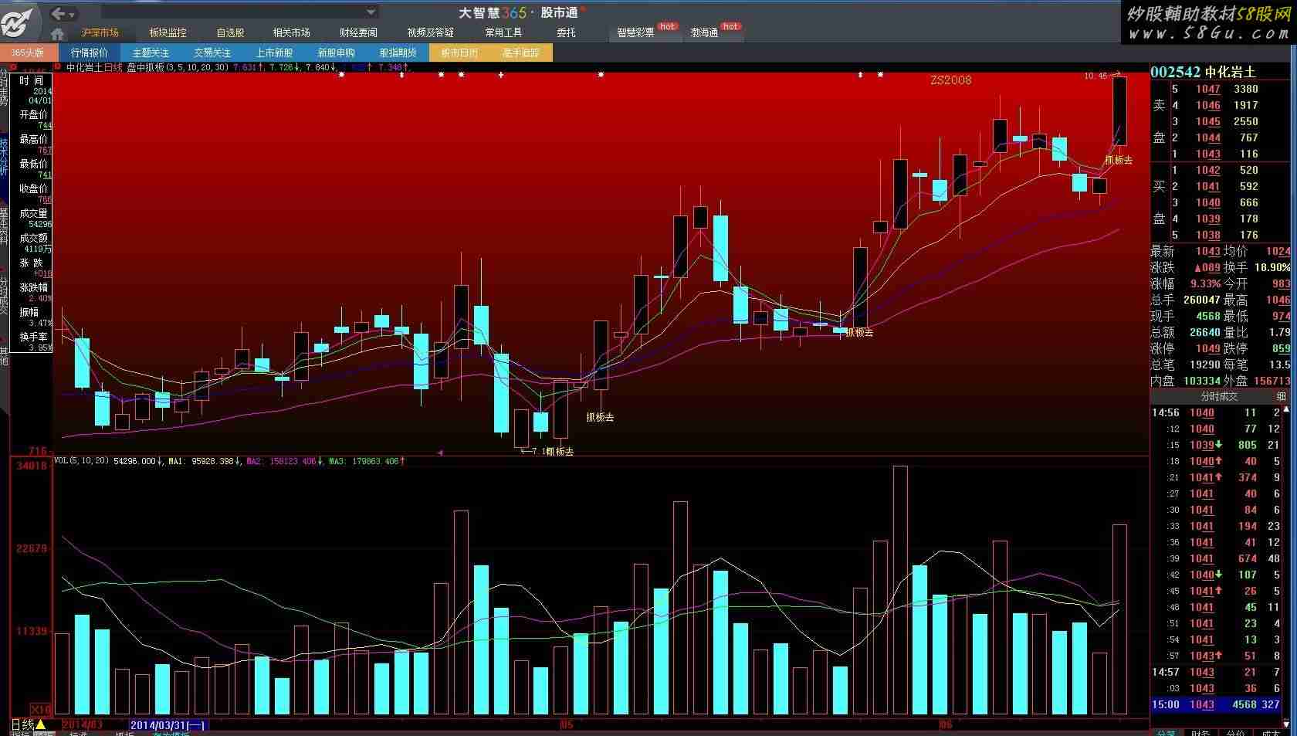Screen dimensions: 1297x736
Task: Click into the stock search input field
Action: point(232,12)
